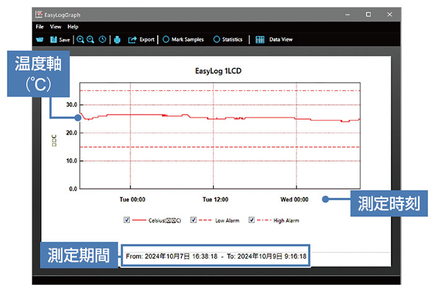This screenshot has height=292, width=435.
Task: Open the View menu
Action: [55, 27]
